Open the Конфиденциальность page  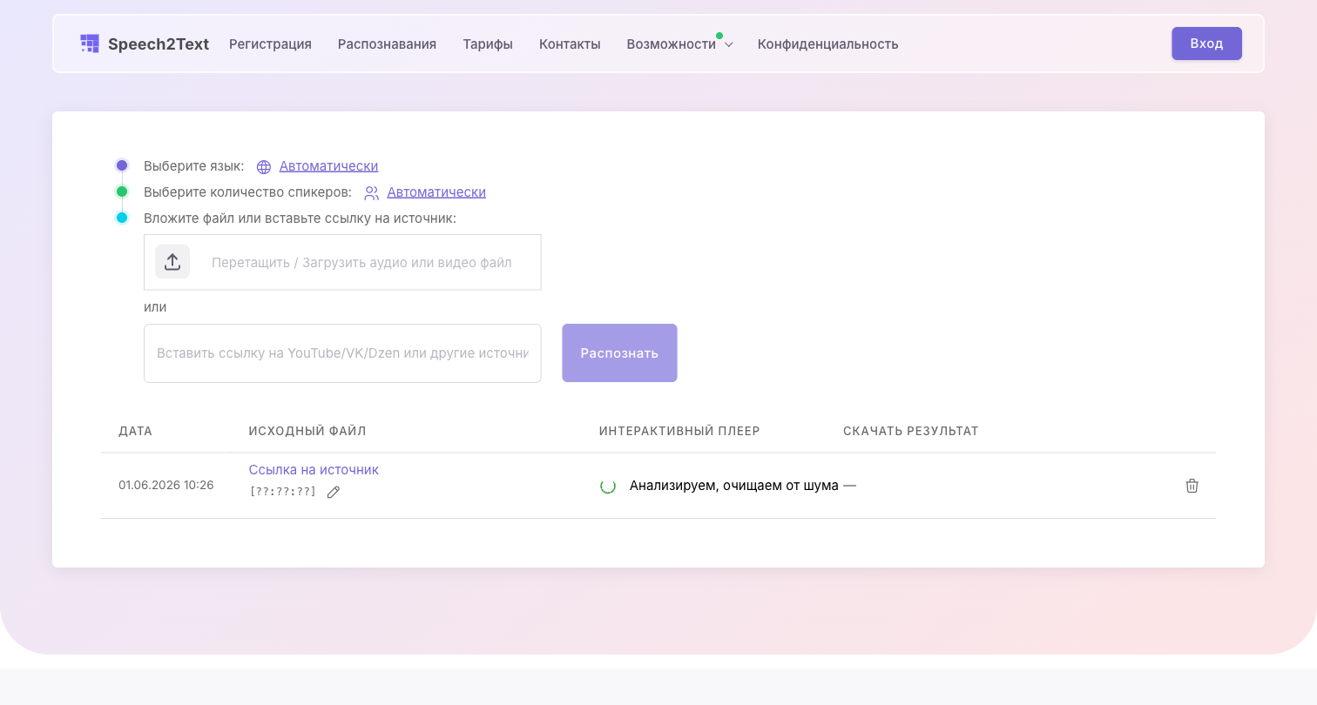[x=827, y=44]
